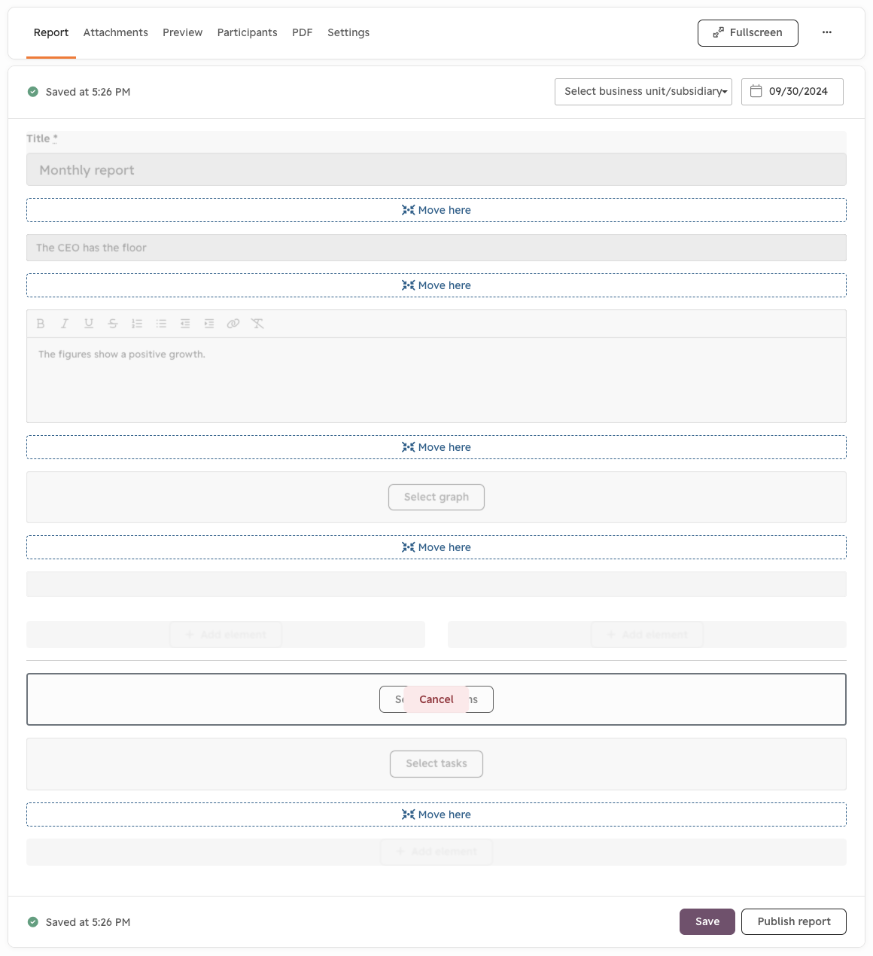Move here below the Select tasks block
Screen dimensions: 873x956
(436, 814)
